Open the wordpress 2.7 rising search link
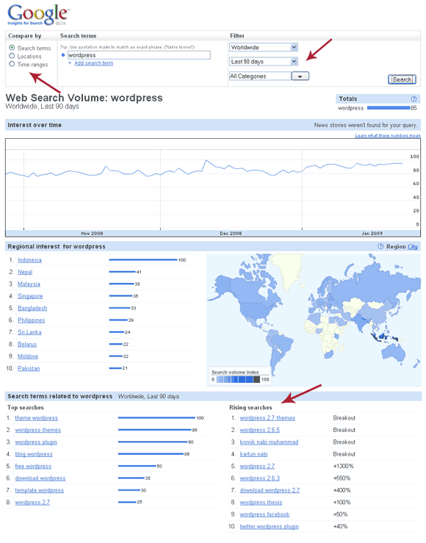This screenshot has width=426, height=543. pos(258,467)
